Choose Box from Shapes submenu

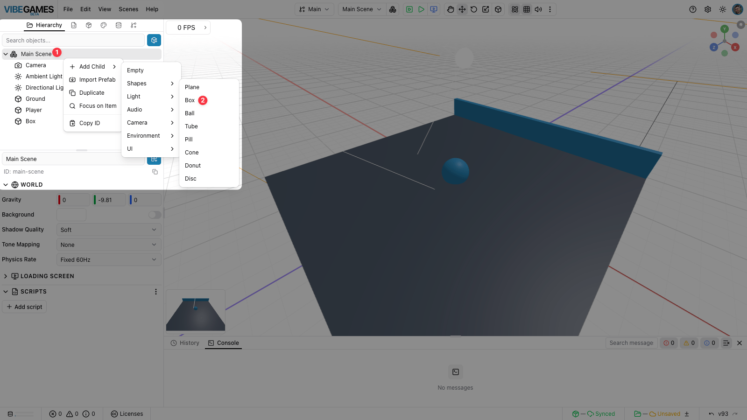(x=190, y=100)
